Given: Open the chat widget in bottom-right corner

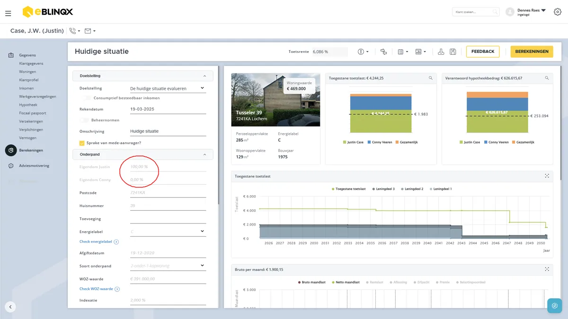Looking at the screenshot, I should pyautogui.click(x=555, y=306).
